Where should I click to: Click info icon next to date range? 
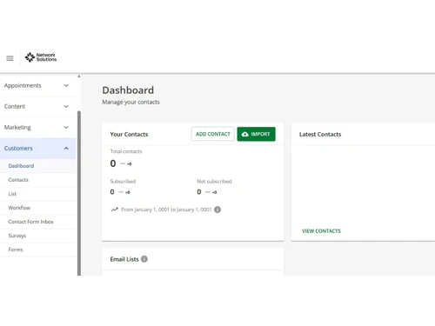[217, 210]
